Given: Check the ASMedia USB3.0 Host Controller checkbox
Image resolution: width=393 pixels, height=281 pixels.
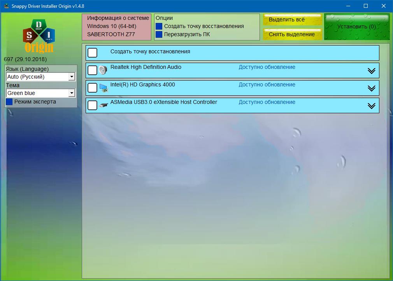Looking at the screenshot, I should (x=92, y=105).
